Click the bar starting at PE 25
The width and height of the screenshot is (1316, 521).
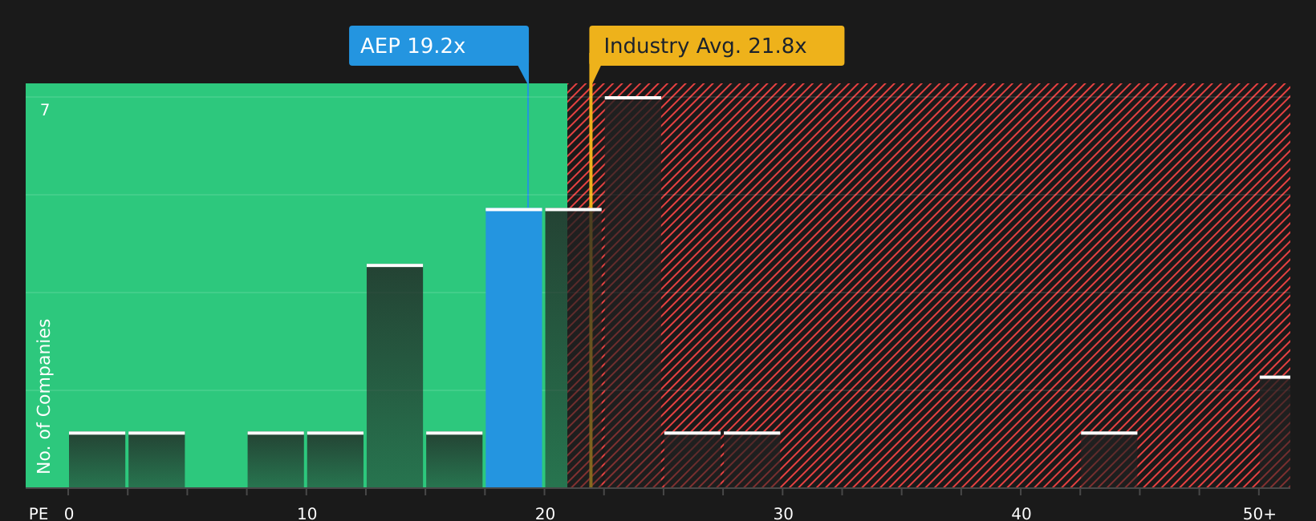(693, 459)
